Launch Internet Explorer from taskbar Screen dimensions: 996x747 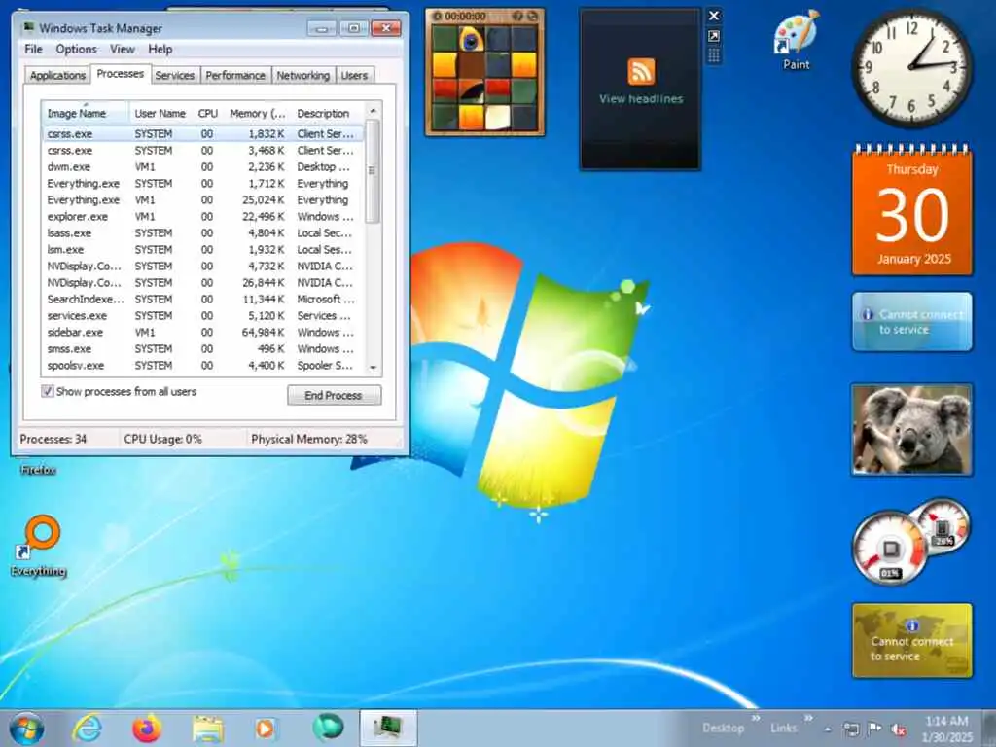(87, 728)
